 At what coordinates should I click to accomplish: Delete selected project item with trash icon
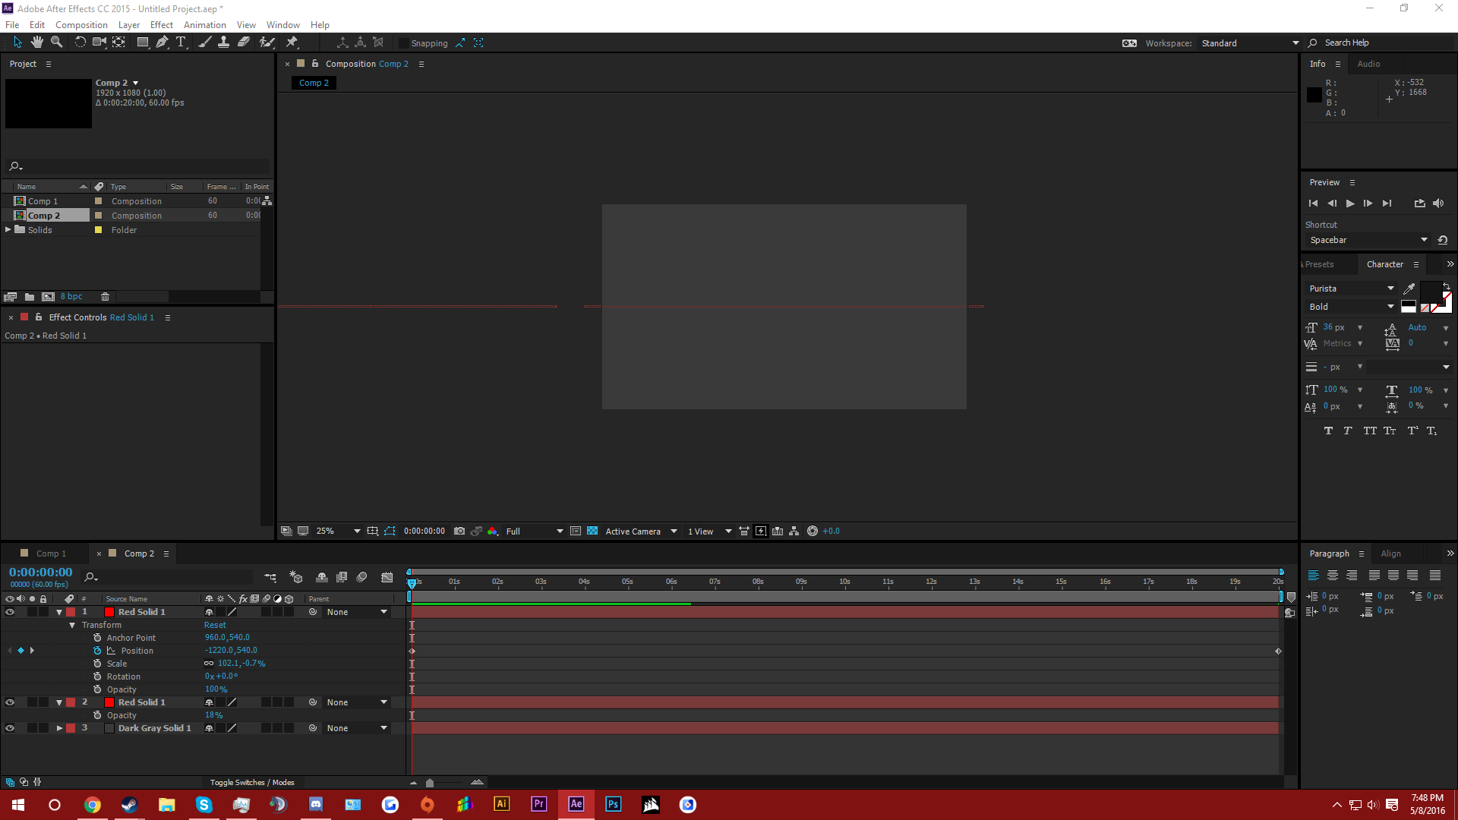tap(106, 297)
